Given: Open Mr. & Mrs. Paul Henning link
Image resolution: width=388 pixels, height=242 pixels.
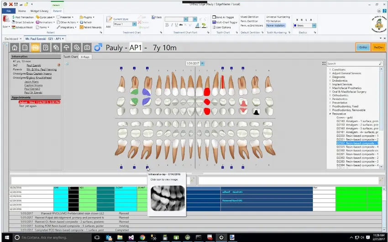Looking at the screenshot, I should (x=42, y=69).
